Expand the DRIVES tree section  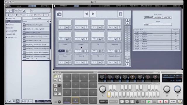(x=6, y=28)
